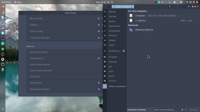
Task: Toggle the Files grid/list view button
Action: [181, 7]
